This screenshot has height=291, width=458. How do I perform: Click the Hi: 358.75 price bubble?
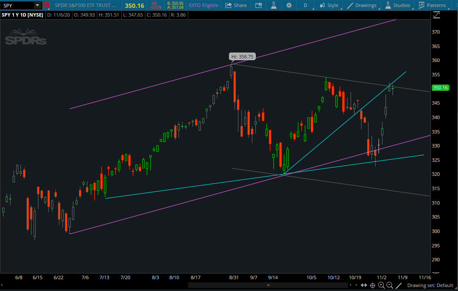click(x=242, y=57)
